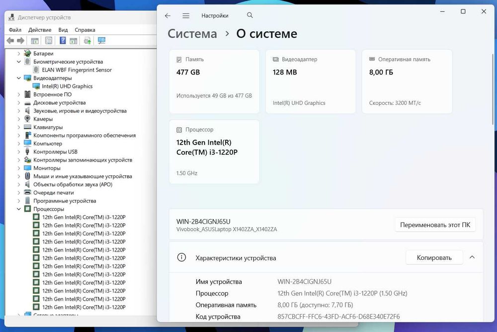Open the Память 477 GB card

pyautogui.click(x=214, y=82)
